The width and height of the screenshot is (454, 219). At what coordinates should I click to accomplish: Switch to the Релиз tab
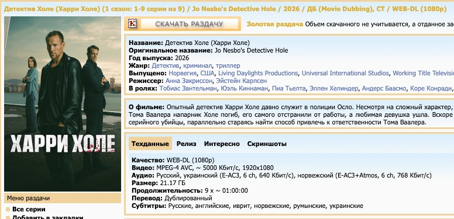pos(187,144)
